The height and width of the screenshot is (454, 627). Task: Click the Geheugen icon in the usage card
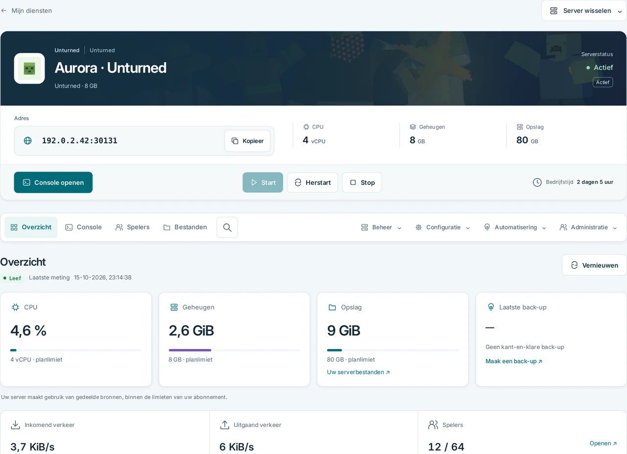(x=174, y=307)
